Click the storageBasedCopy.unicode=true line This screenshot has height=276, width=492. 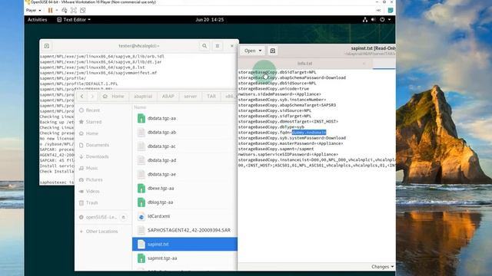[274, 89]
